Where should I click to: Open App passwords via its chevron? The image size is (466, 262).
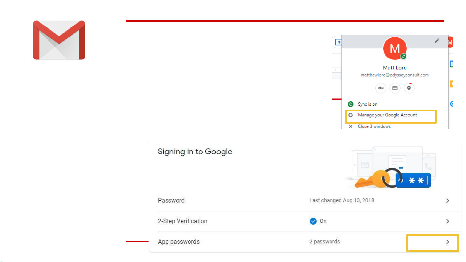448,242
